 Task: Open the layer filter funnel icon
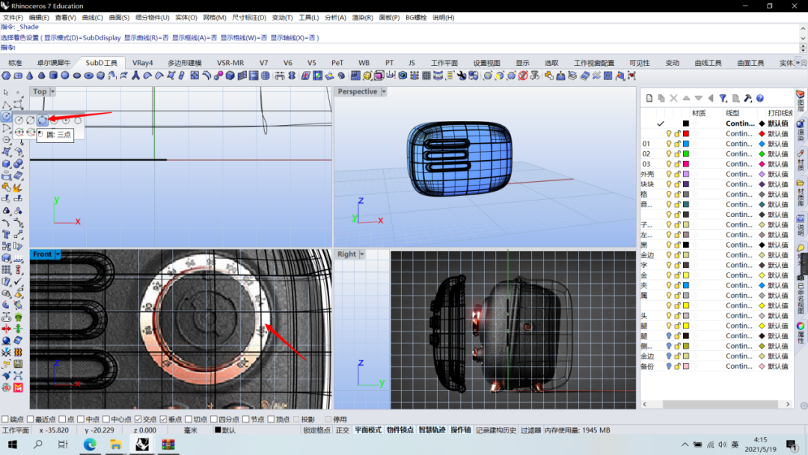pyautogui.click(x=723, y=98)
